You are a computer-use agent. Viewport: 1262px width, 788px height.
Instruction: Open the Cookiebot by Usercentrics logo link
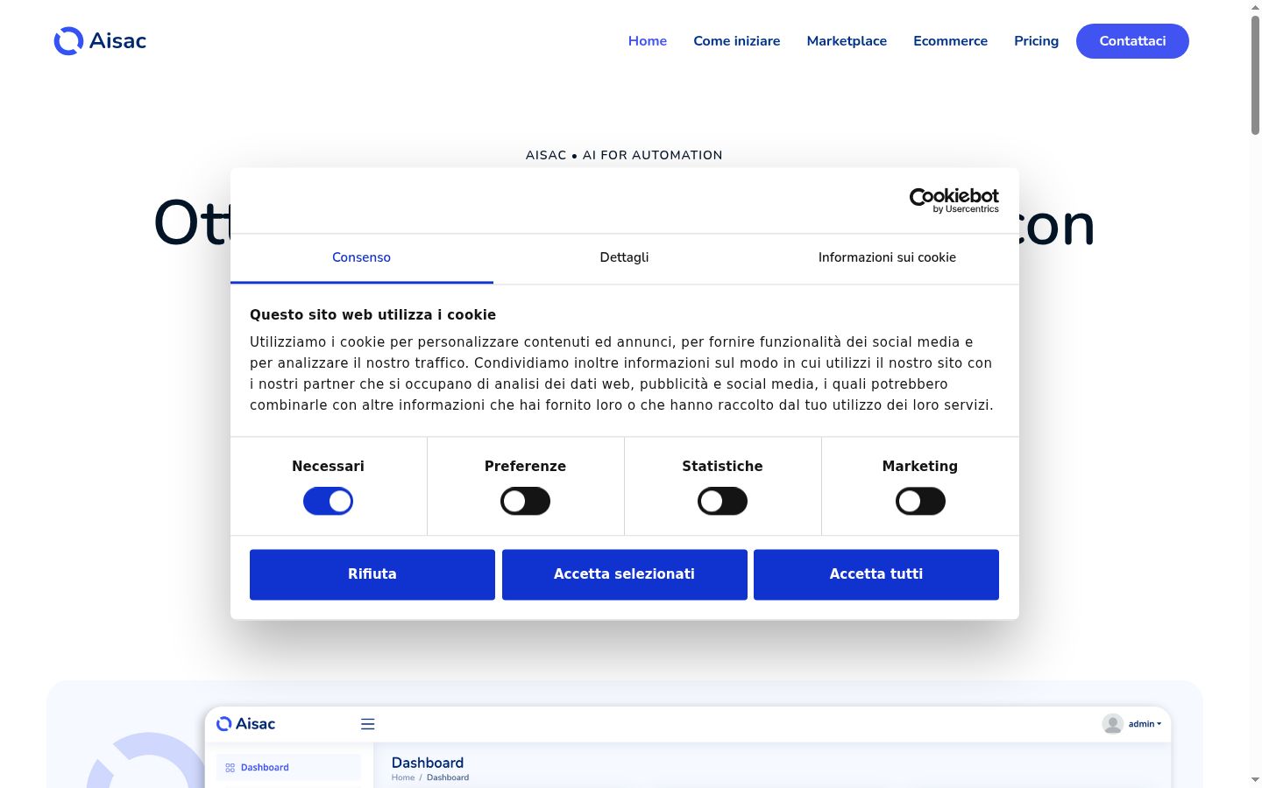[x=954, y=201]
